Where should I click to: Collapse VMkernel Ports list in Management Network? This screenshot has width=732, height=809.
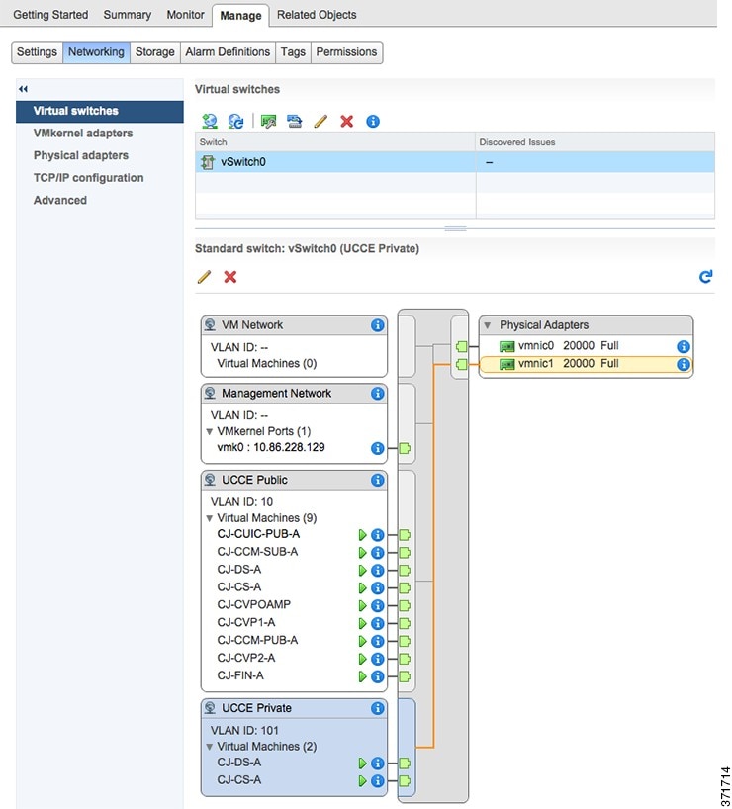click(209, 432)
